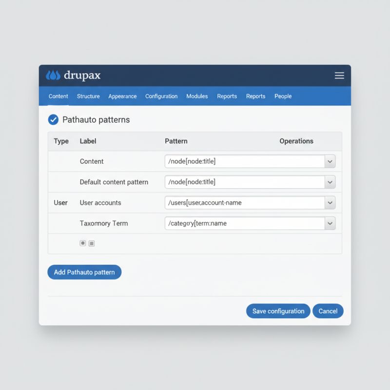Open the hamburger menu icon
The image size is (390, 390).
[339, 76]
